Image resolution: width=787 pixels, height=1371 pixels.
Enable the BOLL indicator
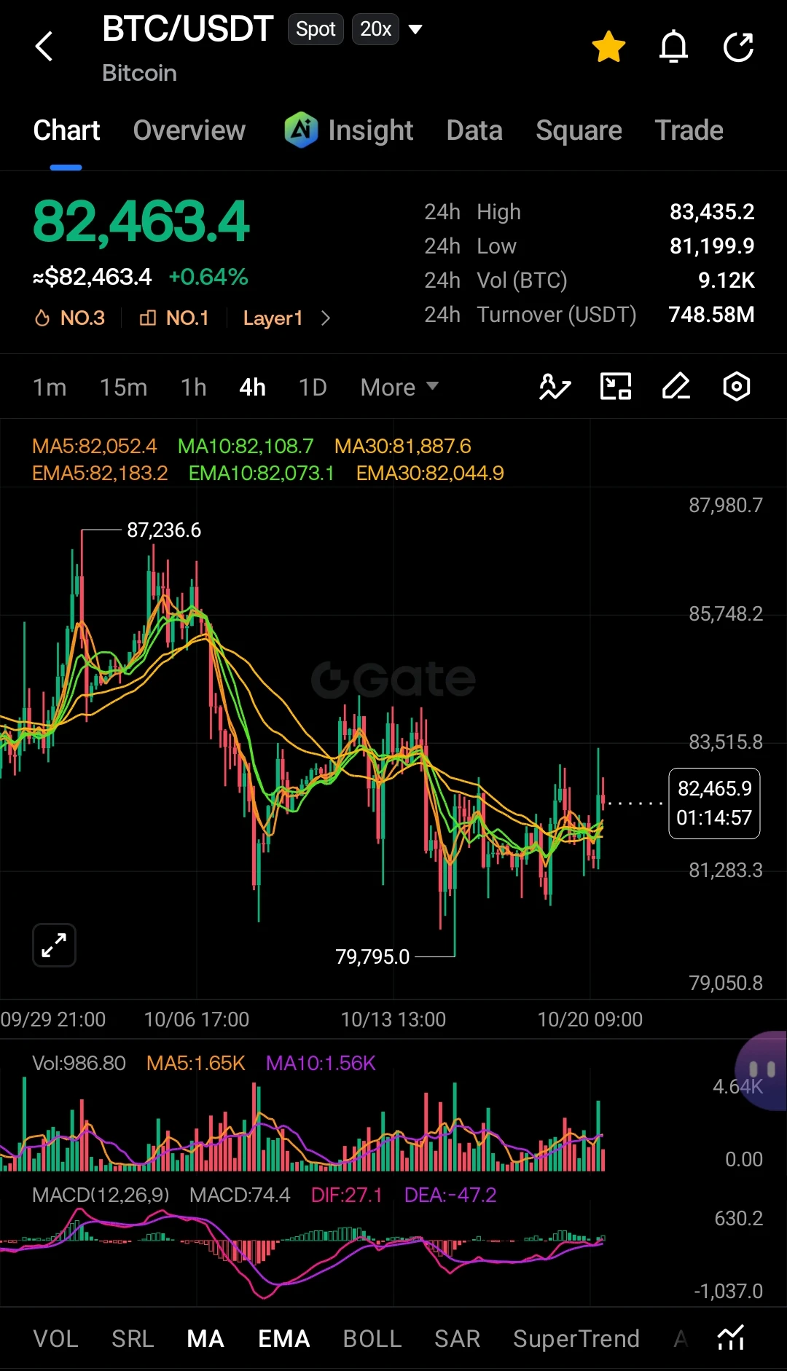[x=372, y=1338]
